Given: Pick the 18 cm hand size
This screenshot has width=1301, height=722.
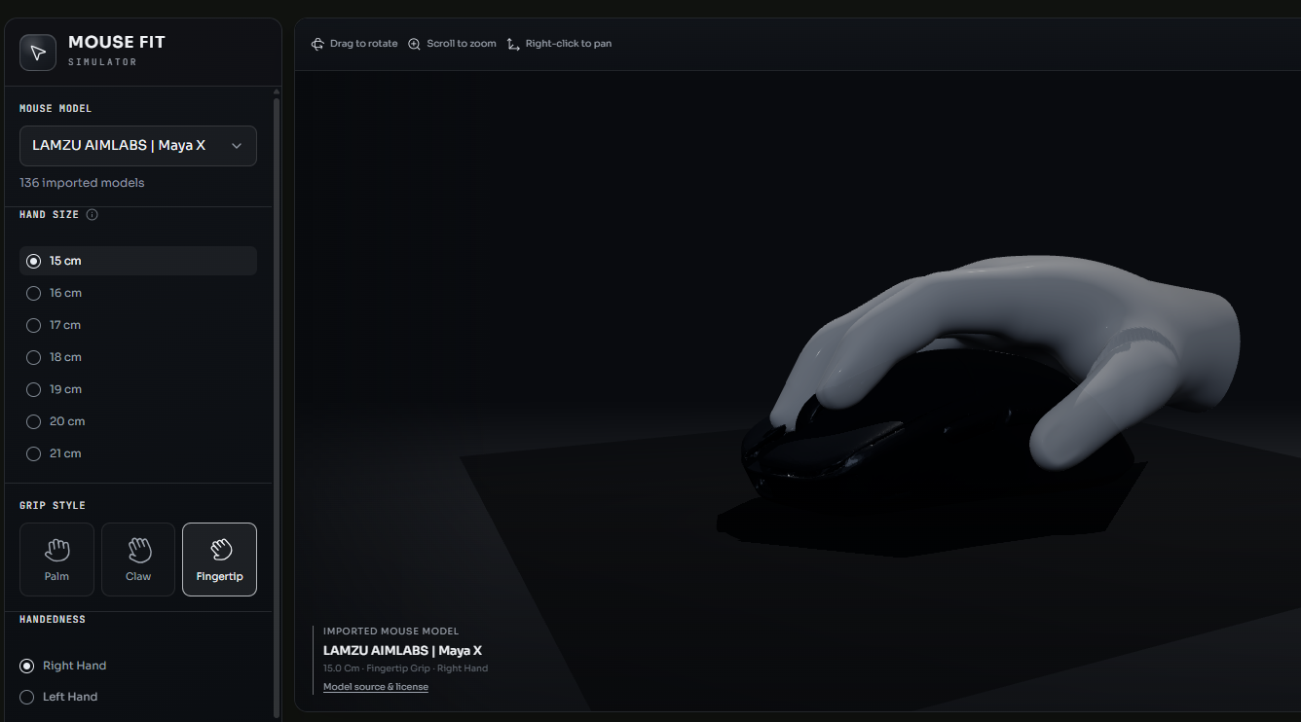Looking at the screenshot, I should pyautogui.click(x=138, y=357).
